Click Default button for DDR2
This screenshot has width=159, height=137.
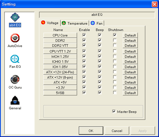coord(130,41)
